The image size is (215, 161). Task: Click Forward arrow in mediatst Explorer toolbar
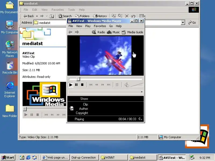pos(42,16)
